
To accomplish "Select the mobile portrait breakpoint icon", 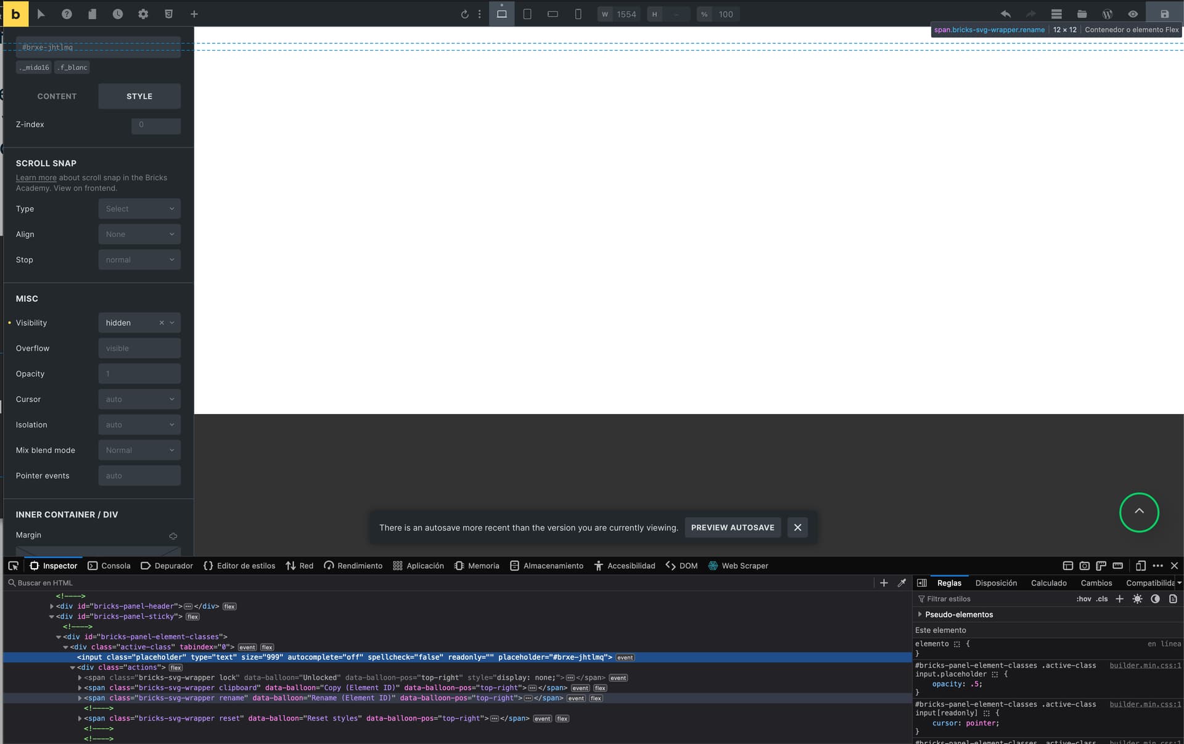I will (578, 14).
